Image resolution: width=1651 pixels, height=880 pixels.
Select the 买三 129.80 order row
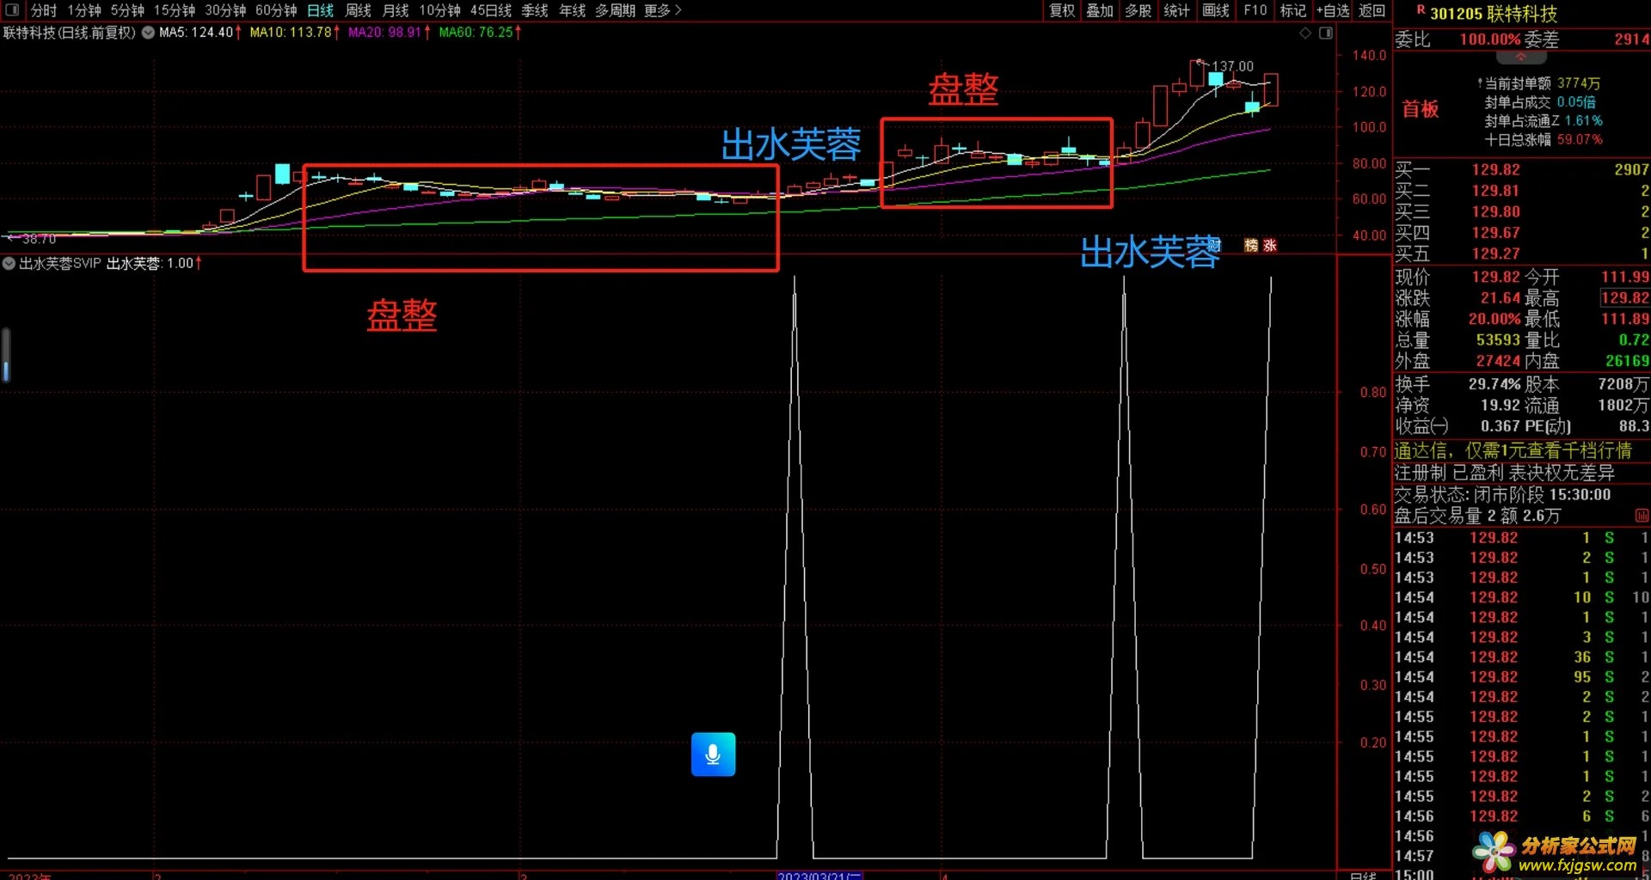pos(1521,211)
